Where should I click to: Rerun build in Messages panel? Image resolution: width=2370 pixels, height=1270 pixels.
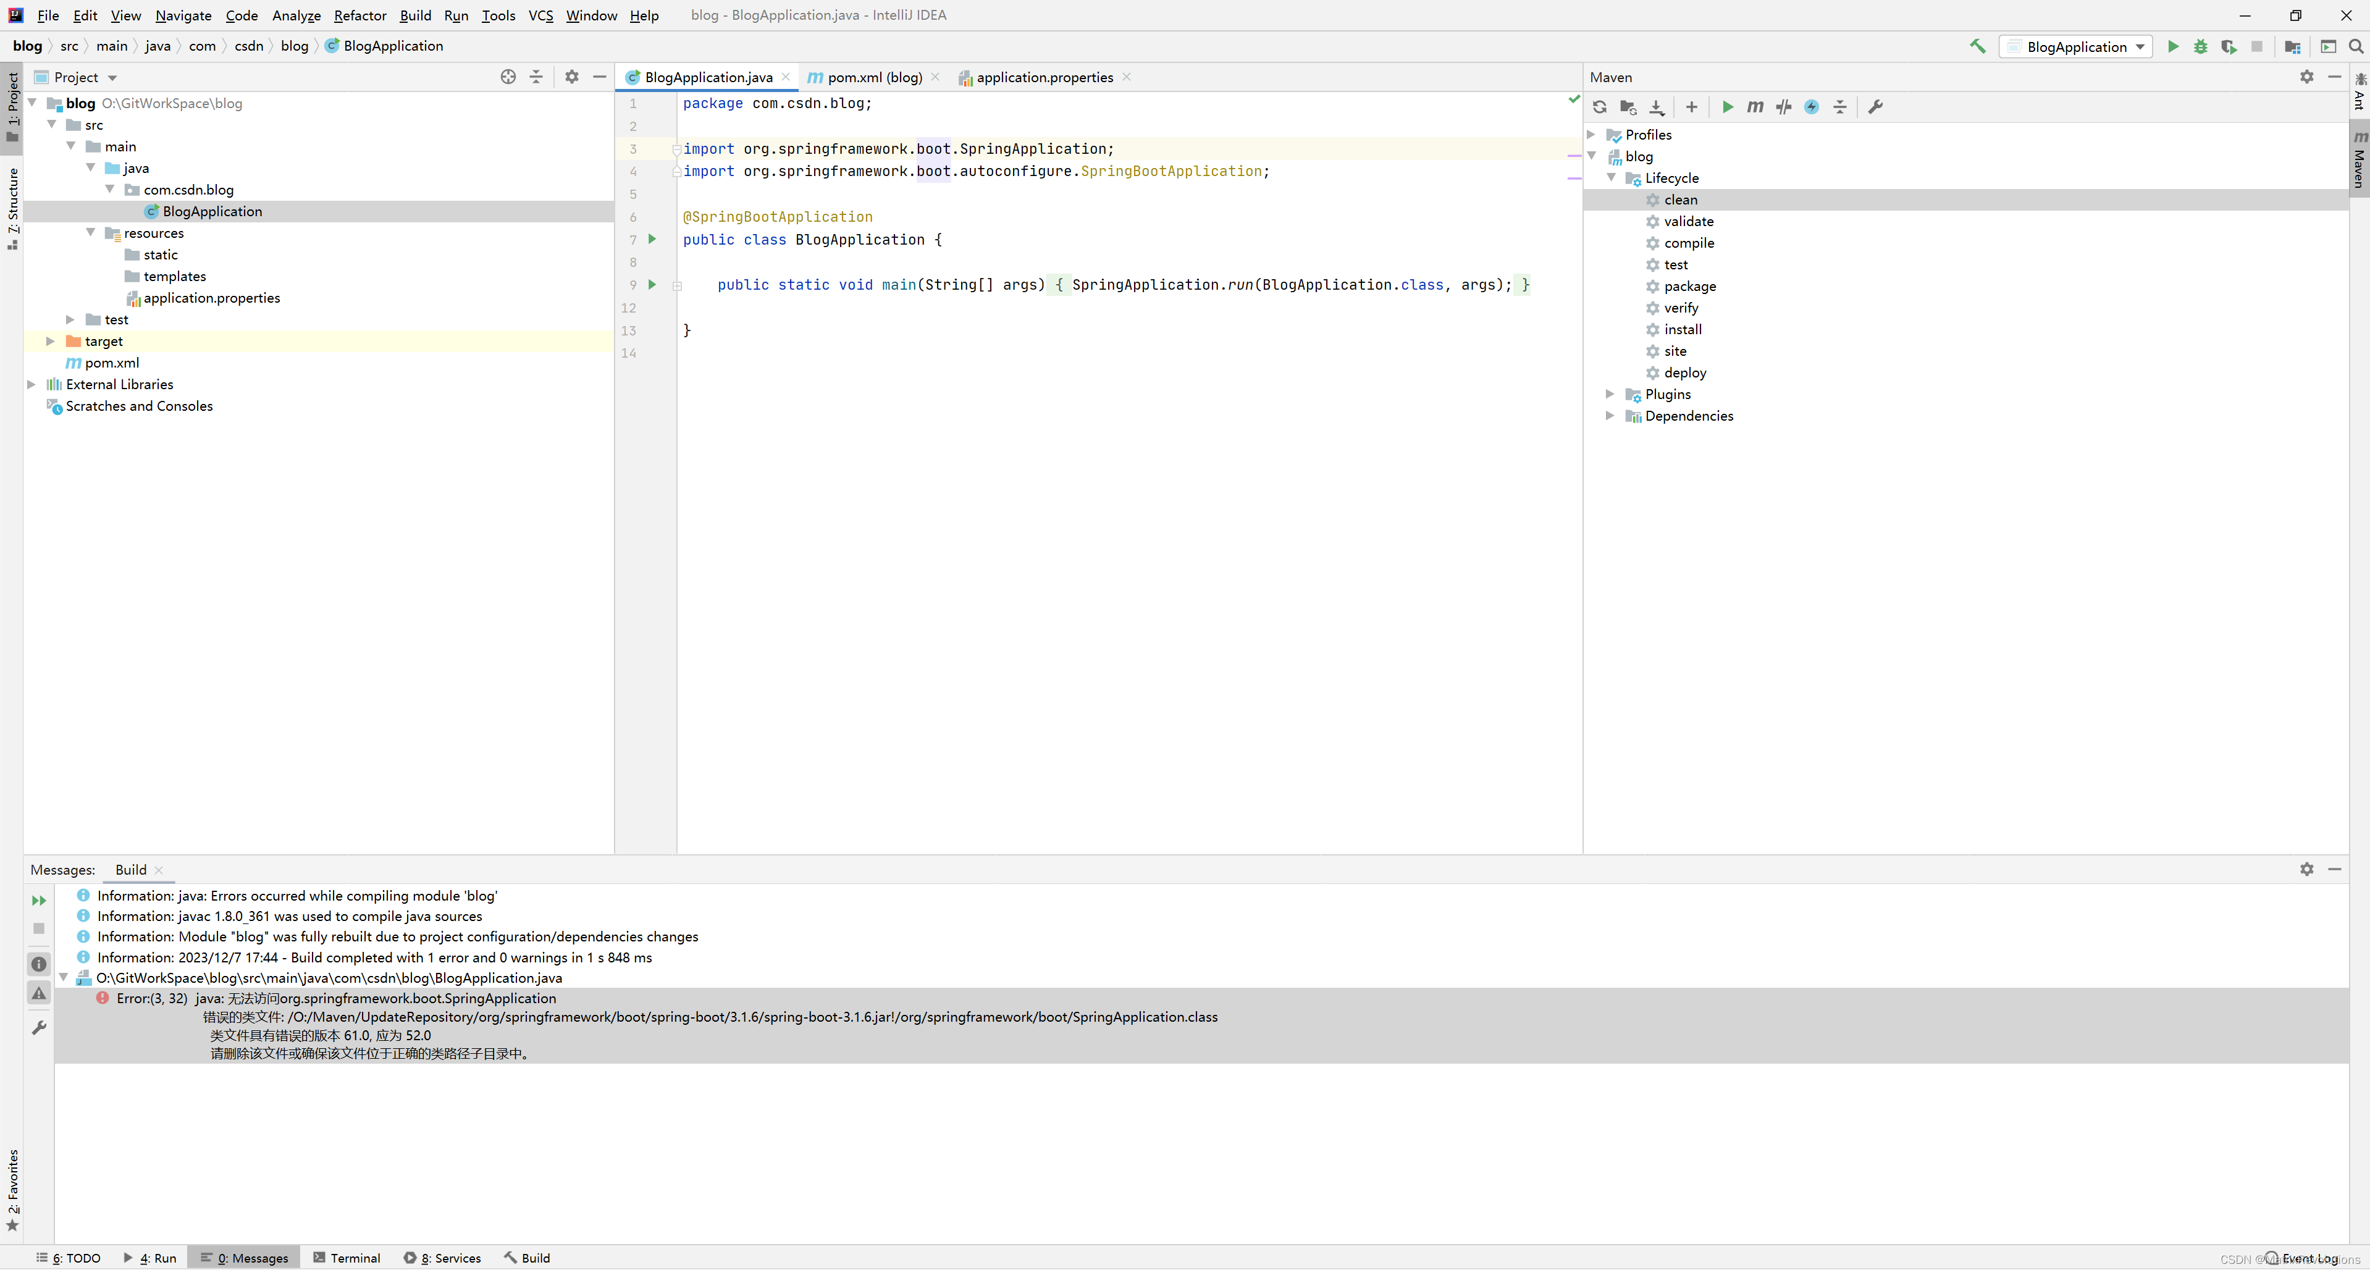click(x=39, y=900)
